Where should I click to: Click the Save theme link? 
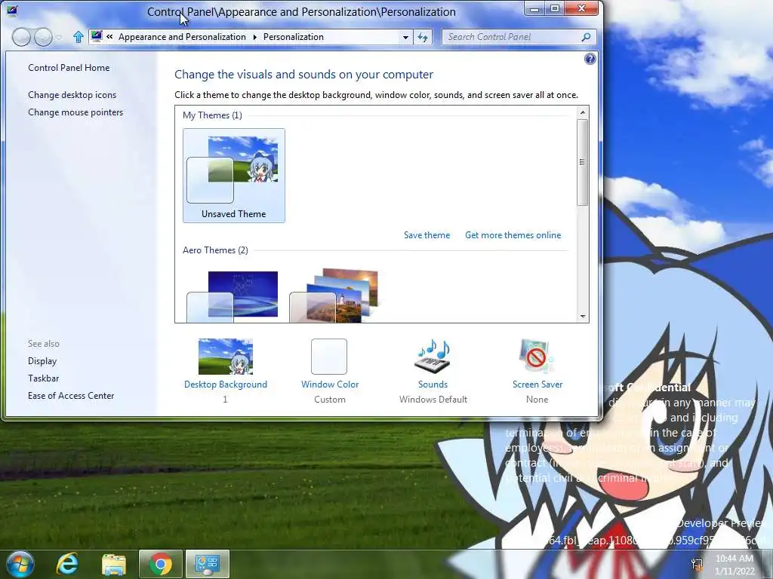tap(427, 235)
